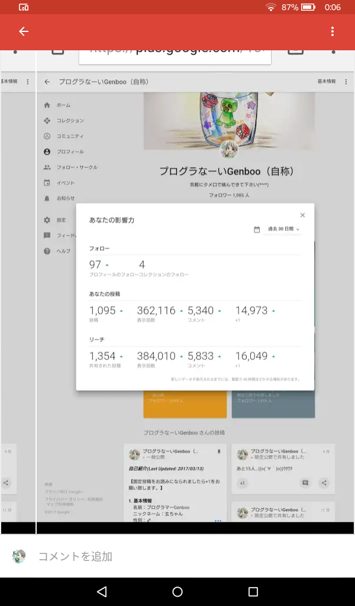Select the プロフィール person icon
Screen dimensions: 355x606
click(47, 152)
